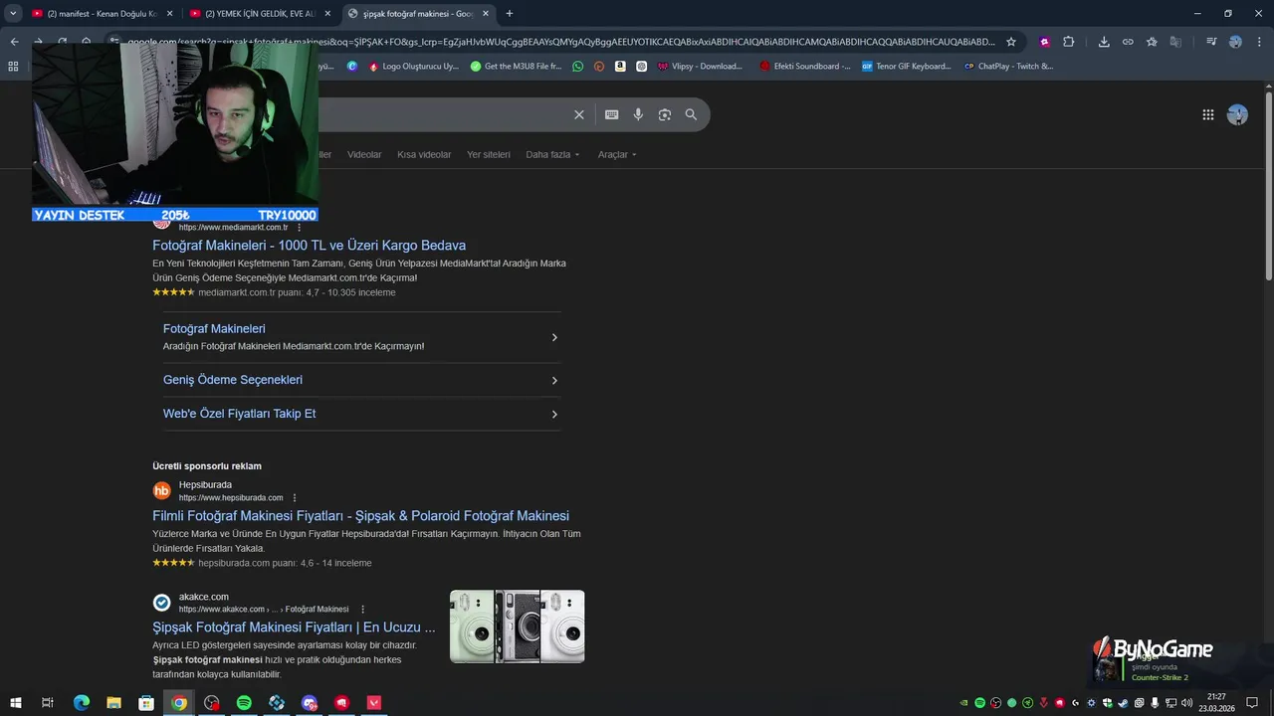1274x716 pixels.
Task: Open the Chrome tab search dropdown
Action: [13, 14]
